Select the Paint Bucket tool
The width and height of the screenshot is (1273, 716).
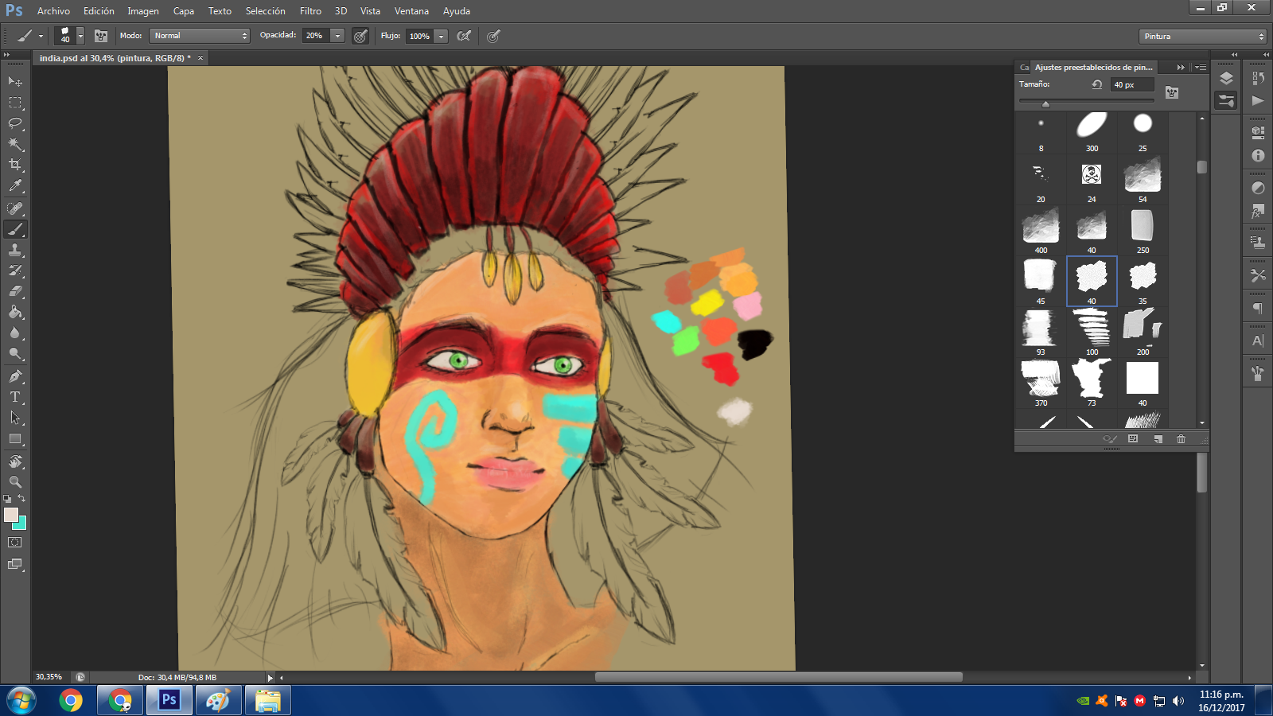[15, 312]
